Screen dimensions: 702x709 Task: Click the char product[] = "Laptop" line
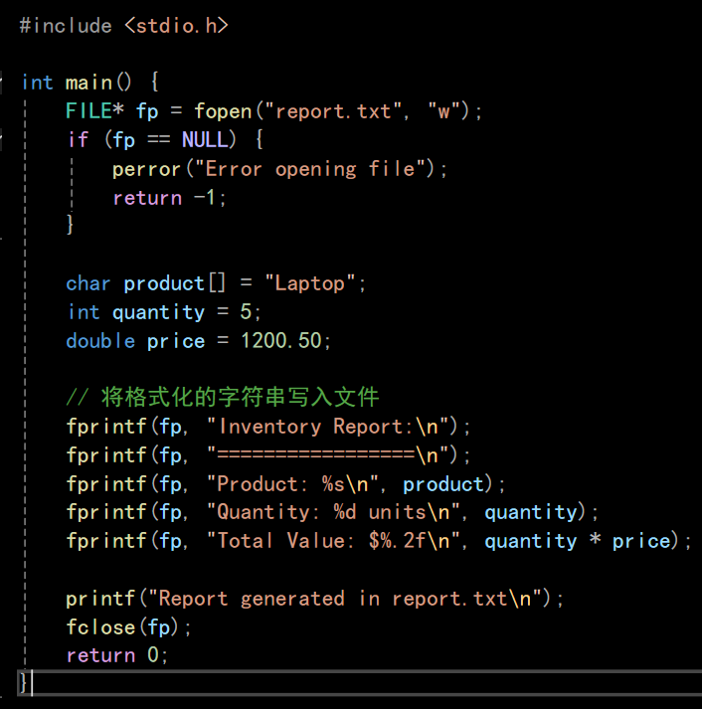tap(216, 283)
